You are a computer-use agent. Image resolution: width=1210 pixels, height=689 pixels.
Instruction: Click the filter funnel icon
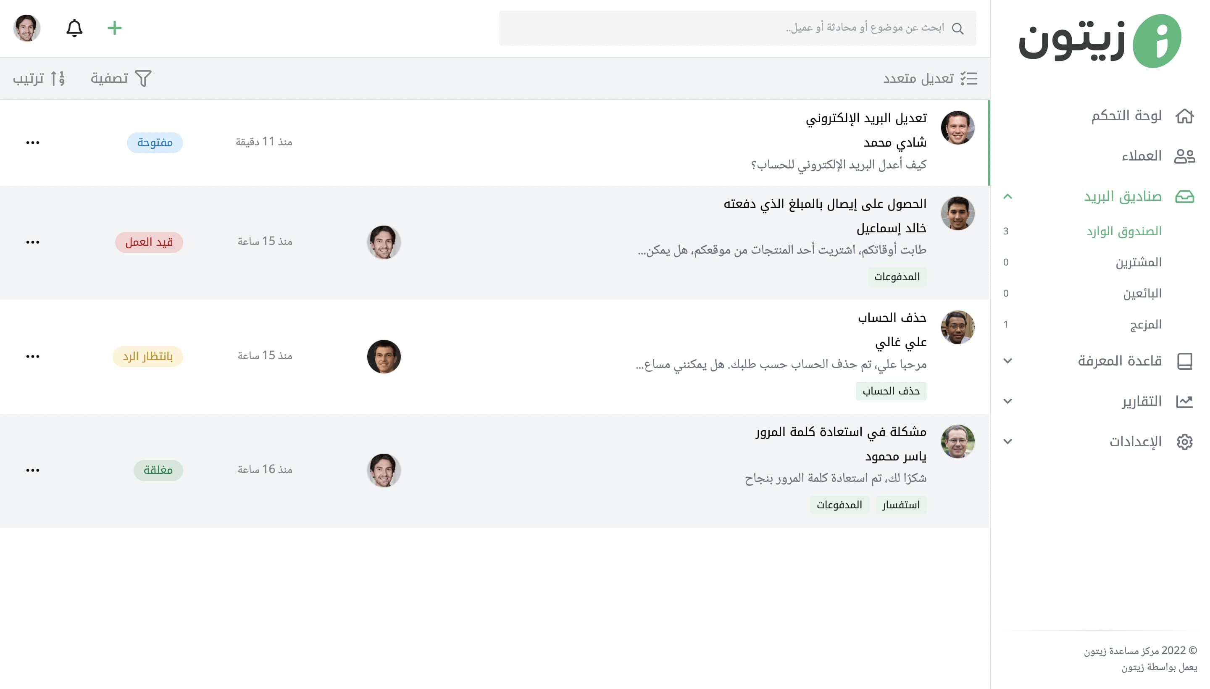[143, 78]
